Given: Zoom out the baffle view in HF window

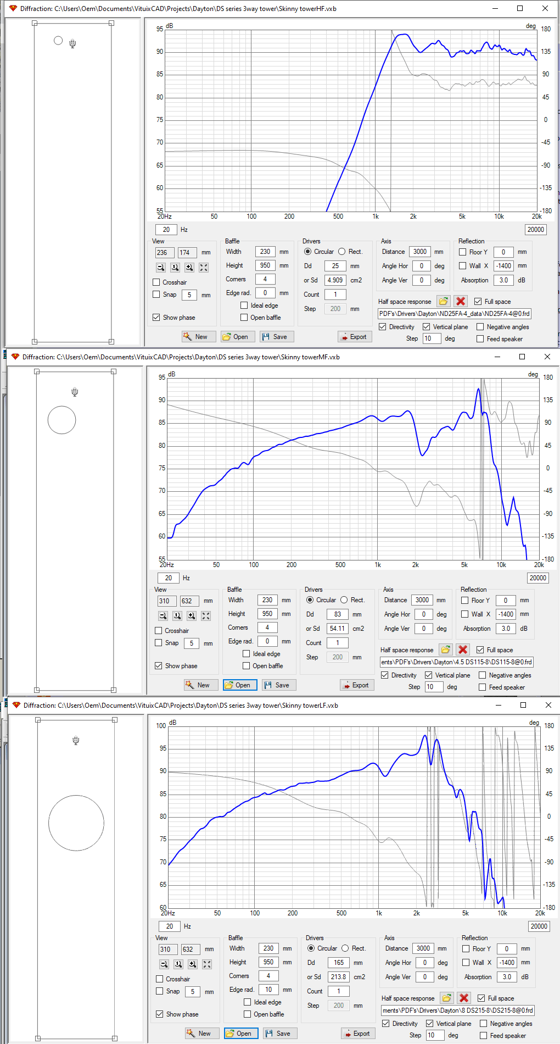Looking at the screenshot, I should [x=161, y=268].
